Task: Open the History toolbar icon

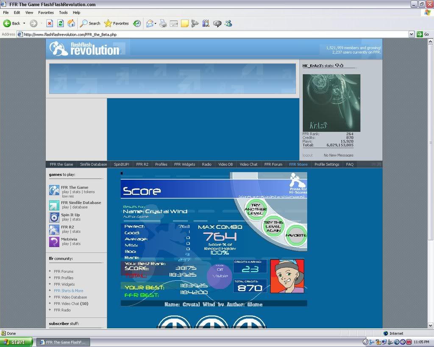Action: [137, 23]
